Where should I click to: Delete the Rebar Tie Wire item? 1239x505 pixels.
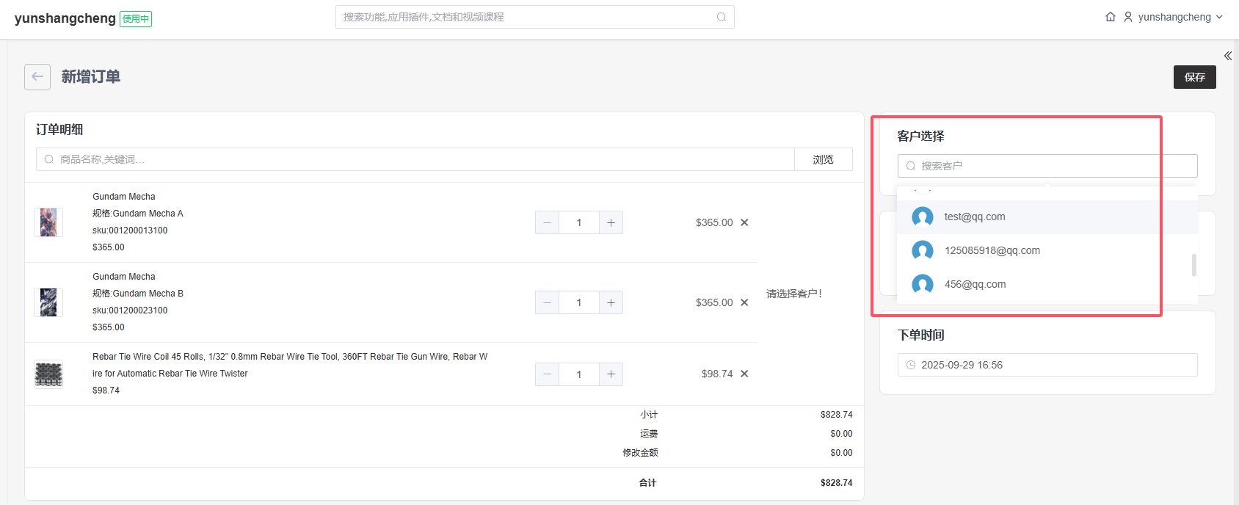[x=744, y=374]
